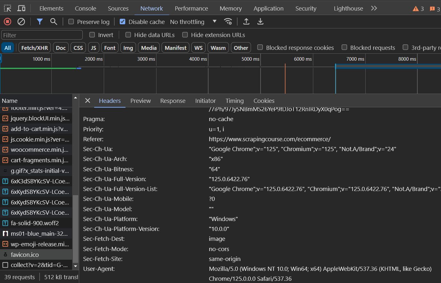Open network conditions wifi icon
The image size is (441, 283).
[x=228, y=22]
